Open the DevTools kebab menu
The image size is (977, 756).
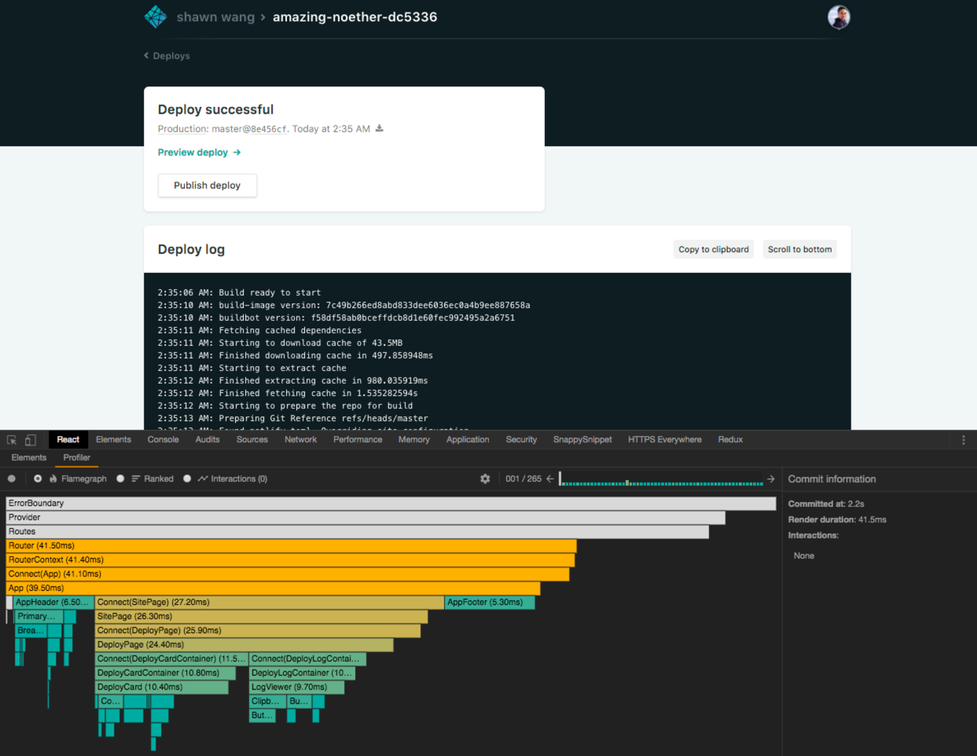[x=964, y=439]
